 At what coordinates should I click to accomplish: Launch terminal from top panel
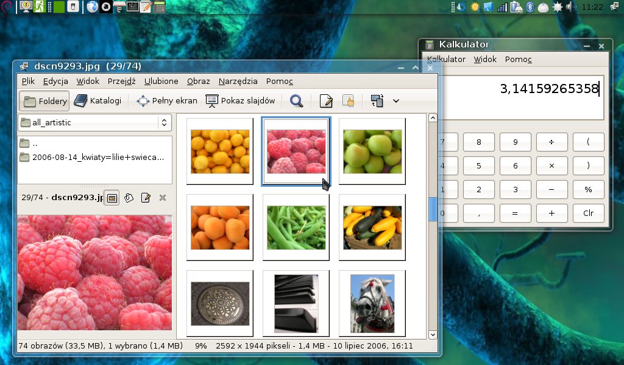[132, 7]
